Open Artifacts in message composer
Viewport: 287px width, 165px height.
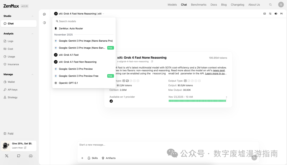pos(108,158)
